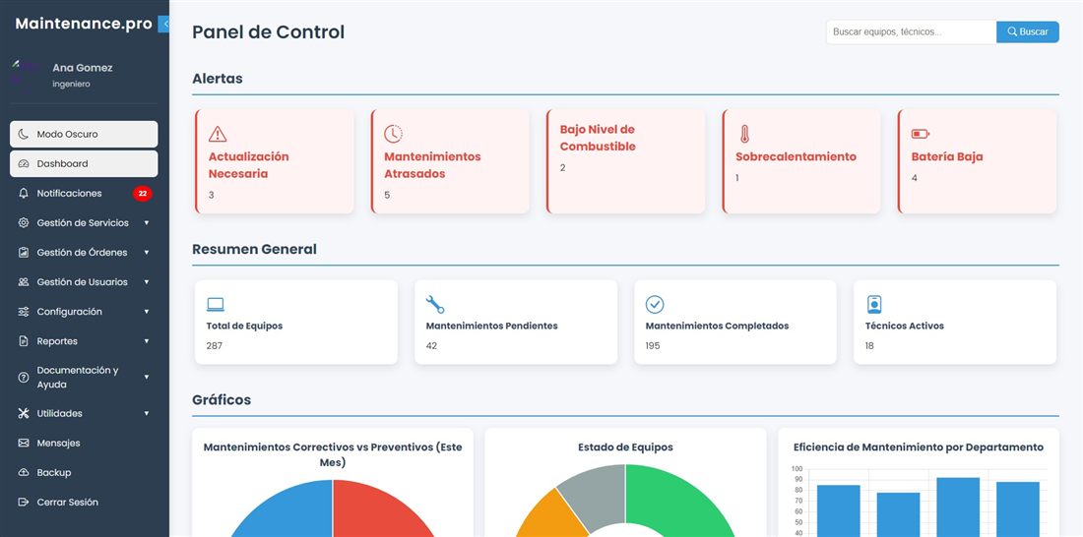The width and height of the screenshot is (1083, 537).
Task: Click the Batería Baja battery icon
Action: pyautogui.click(x=921, y=134)
